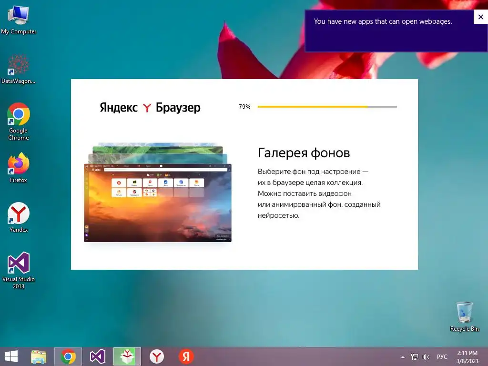488x366 pixels.
Task: Click the browser backgrounds preview thumbnail
Action: coord(158,193)
